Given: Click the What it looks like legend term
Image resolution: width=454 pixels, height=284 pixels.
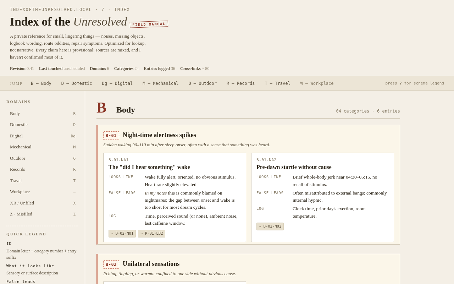Looking at the screenshot, I should [30, 266].
